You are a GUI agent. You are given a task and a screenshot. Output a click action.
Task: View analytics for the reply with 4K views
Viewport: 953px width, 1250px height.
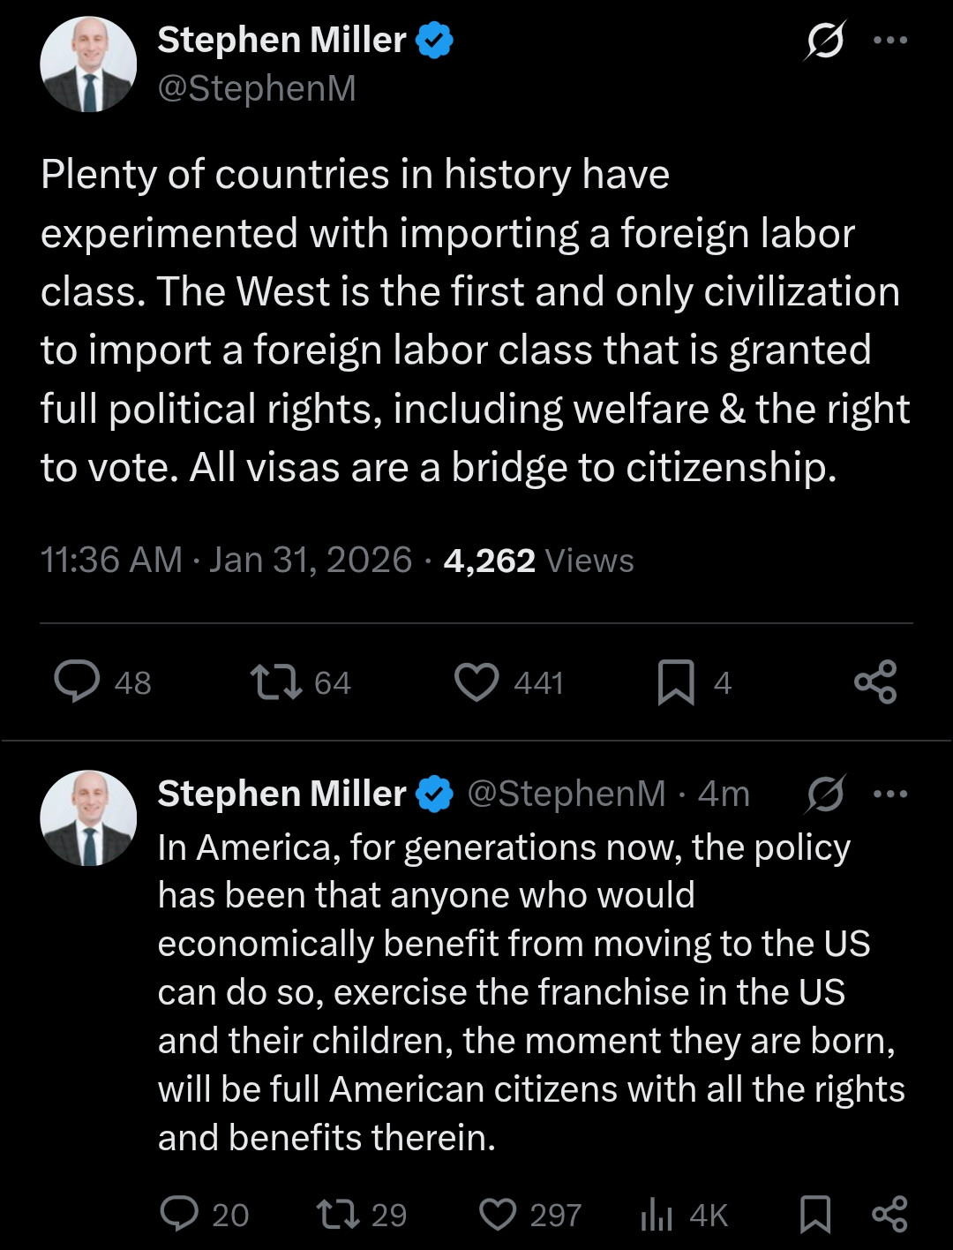click(657, 1214)
